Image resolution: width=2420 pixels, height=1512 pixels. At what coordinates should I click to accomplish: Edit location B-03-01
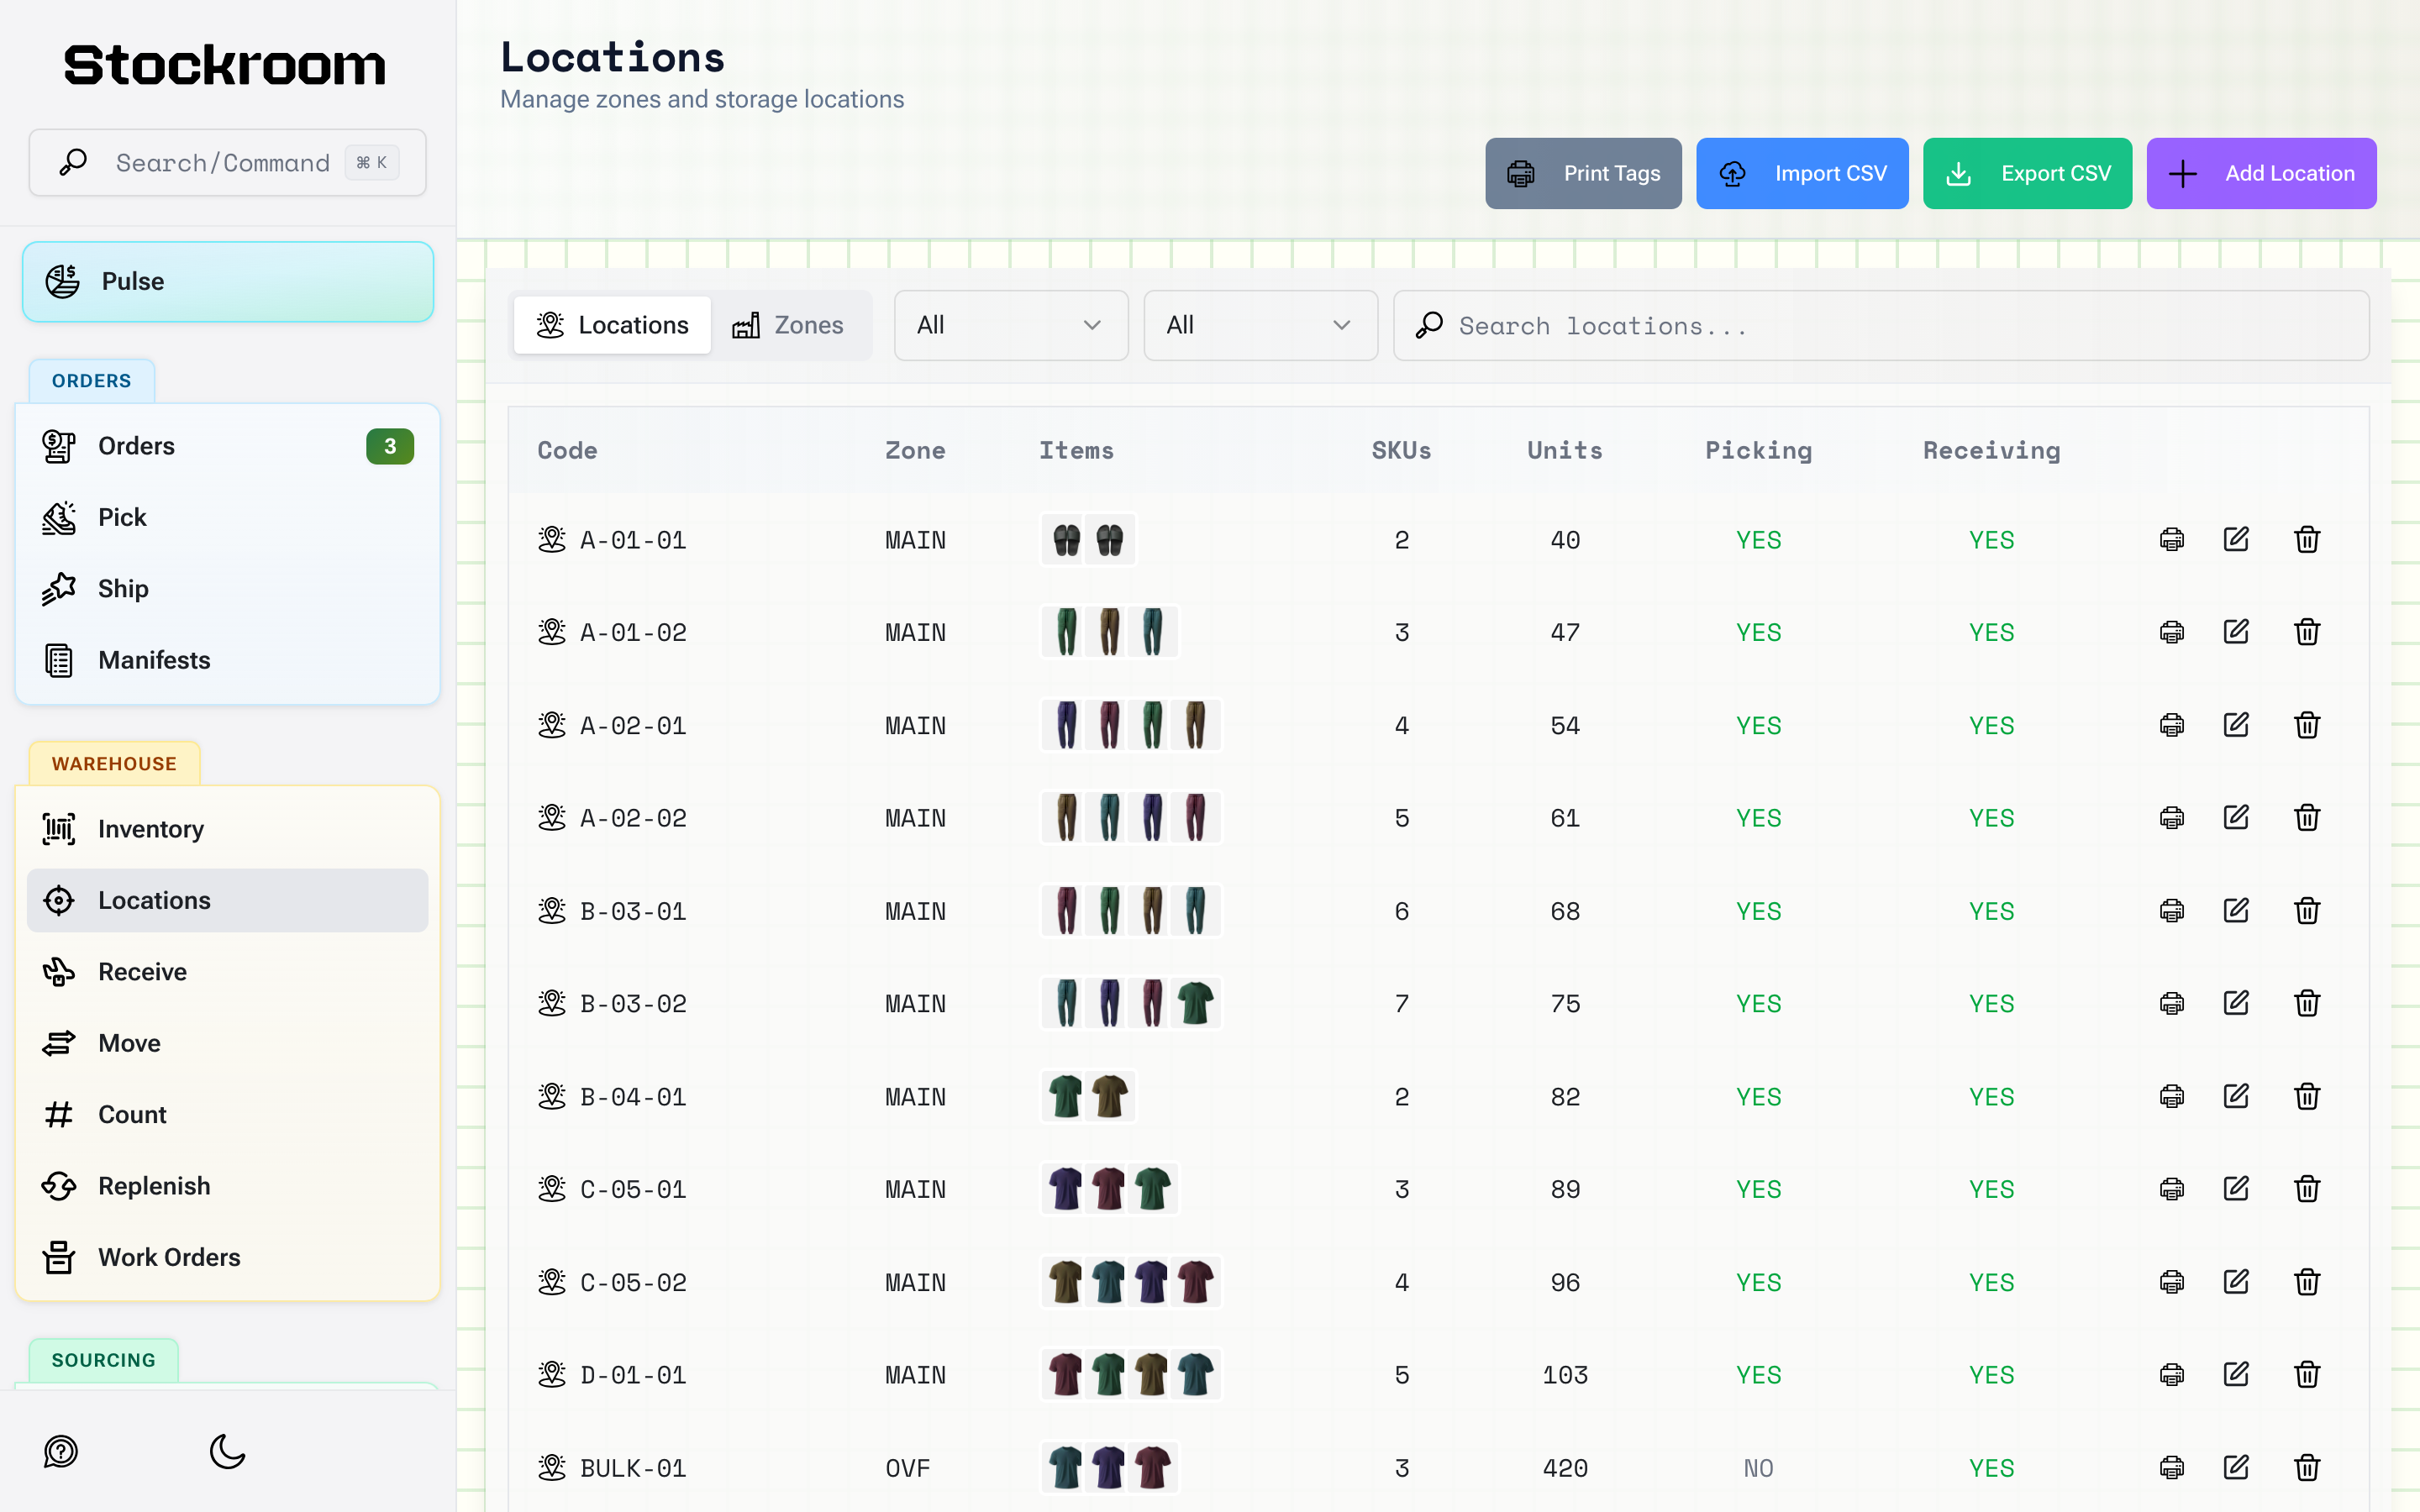click(x=2236, y=911)
